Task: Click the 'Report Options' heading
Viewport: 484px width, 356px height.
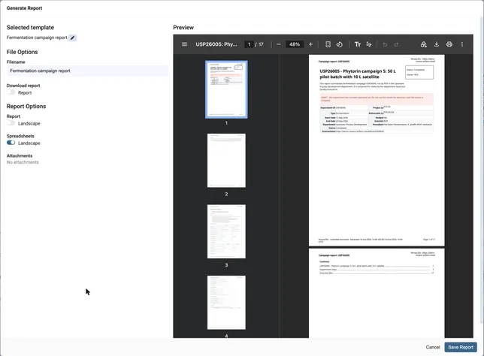Action: coord(26,106)
